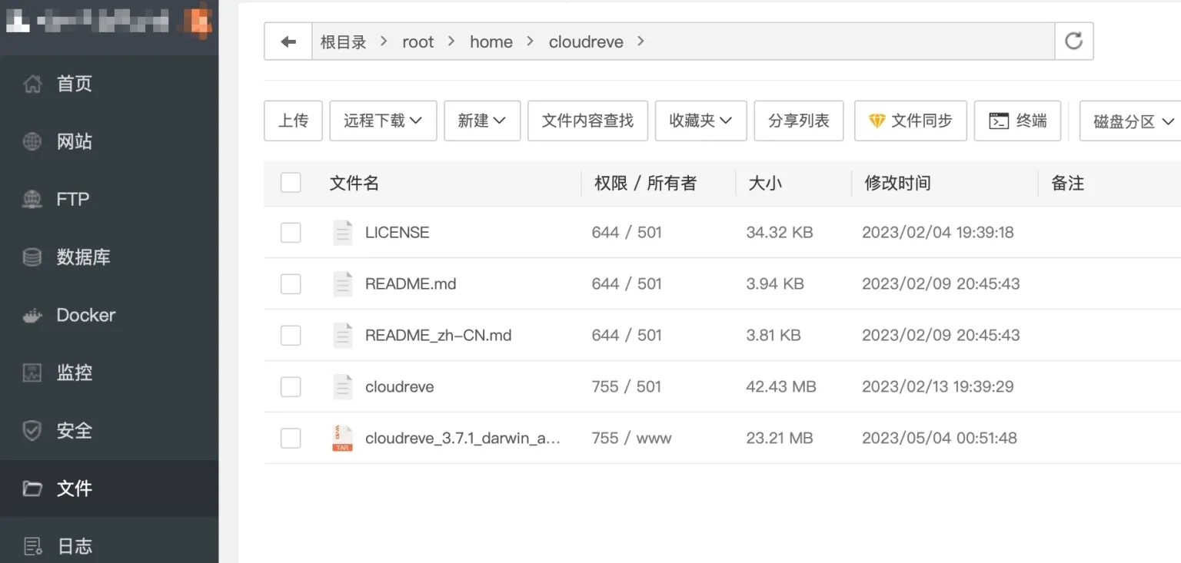Expand chevron after cloudreve in path
Image resolution: width=1181 pixels, height=563 pixels.
(x=640, y=41)
